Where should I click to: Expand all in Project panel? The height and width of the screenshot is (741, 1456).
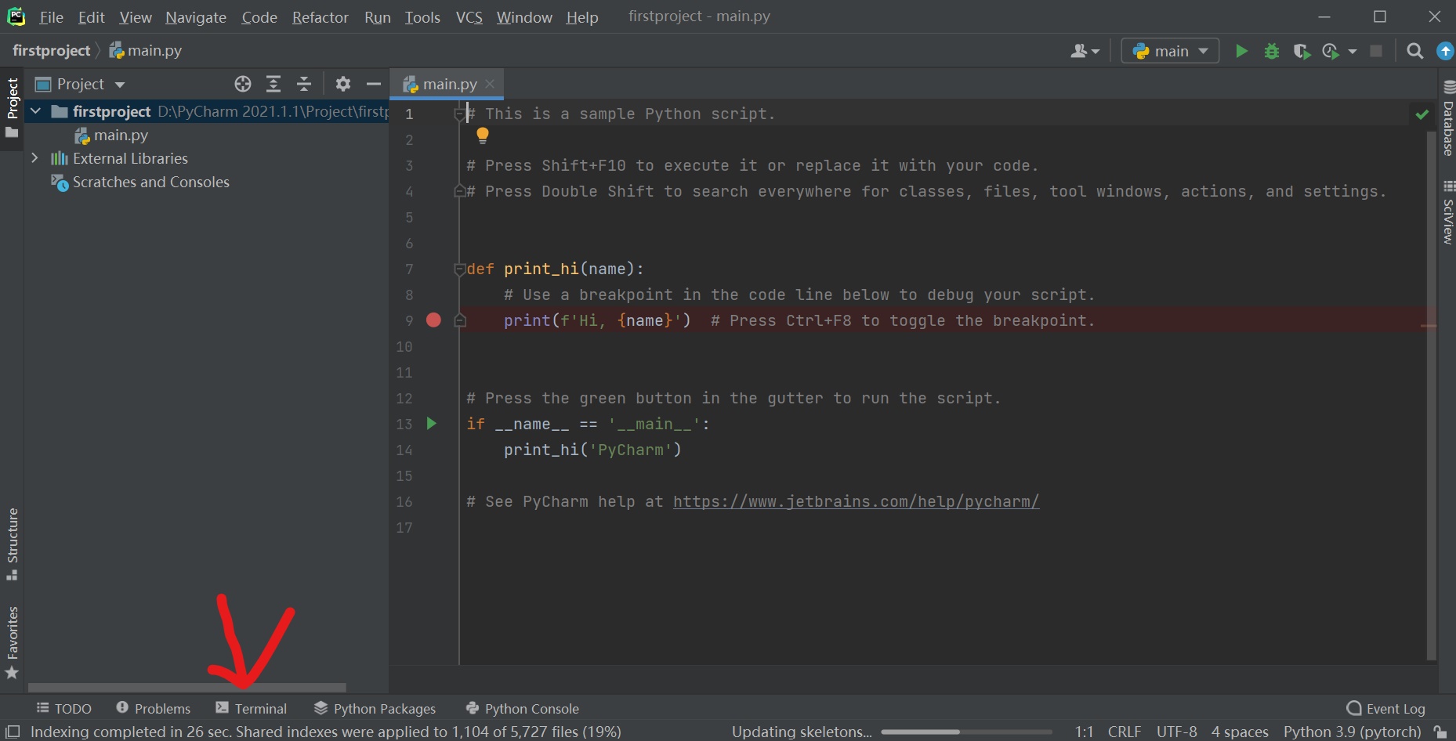tap(273, 84)
